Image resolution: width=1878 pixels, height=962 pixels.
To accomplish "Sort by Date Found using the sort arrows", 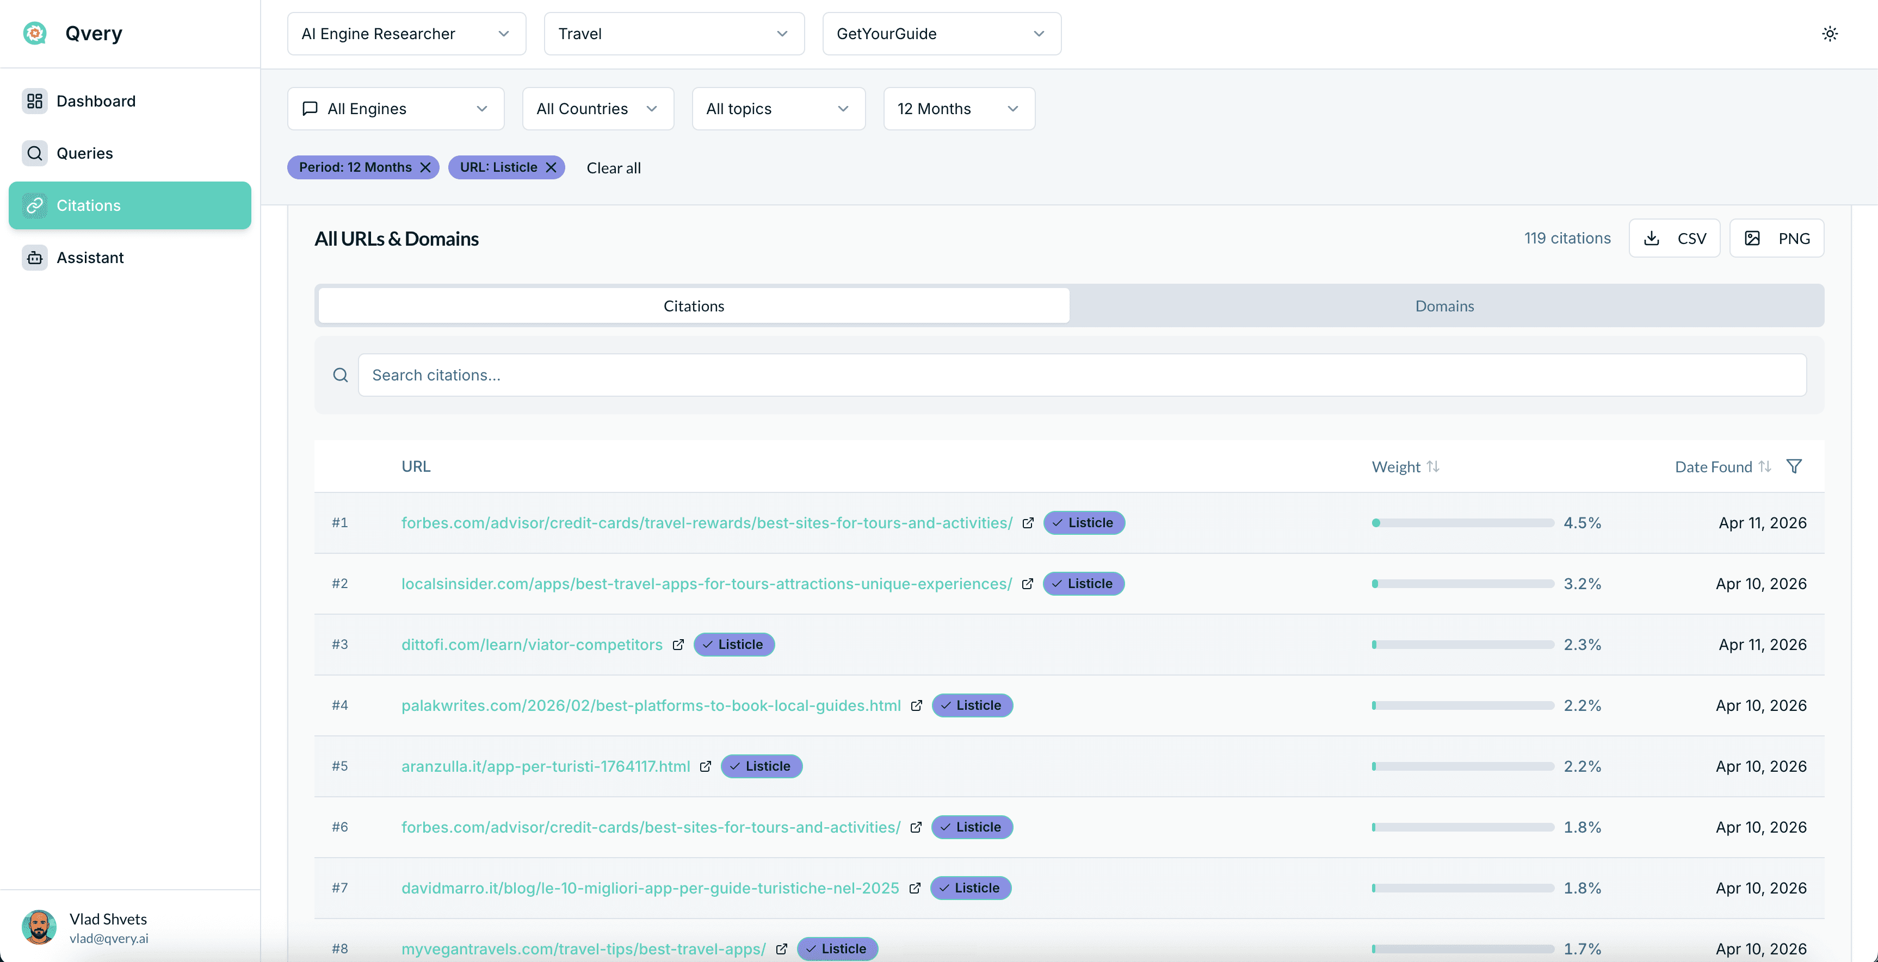I will coord(1765,466).
